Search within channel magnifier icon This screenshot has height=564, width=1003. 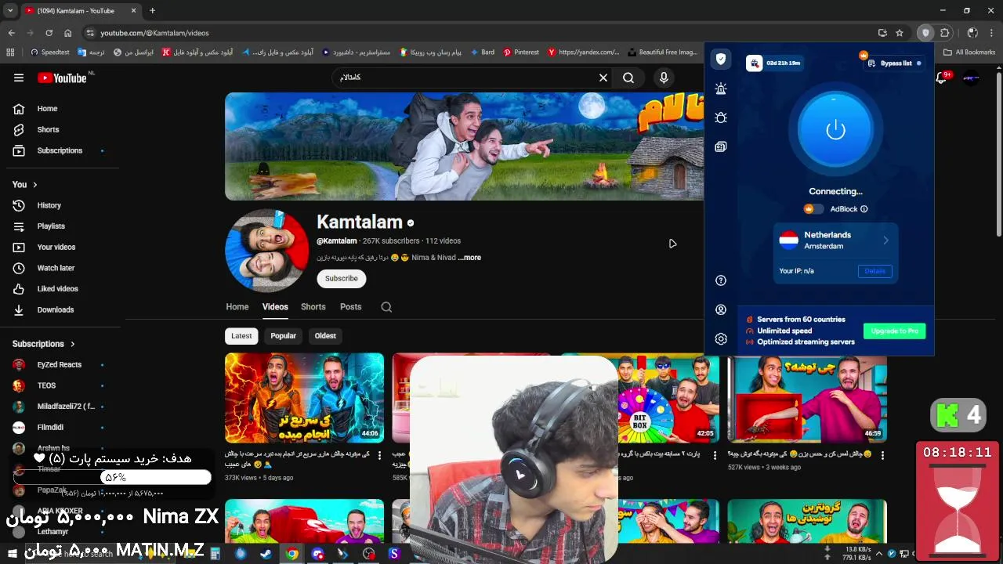click(386, 307)
